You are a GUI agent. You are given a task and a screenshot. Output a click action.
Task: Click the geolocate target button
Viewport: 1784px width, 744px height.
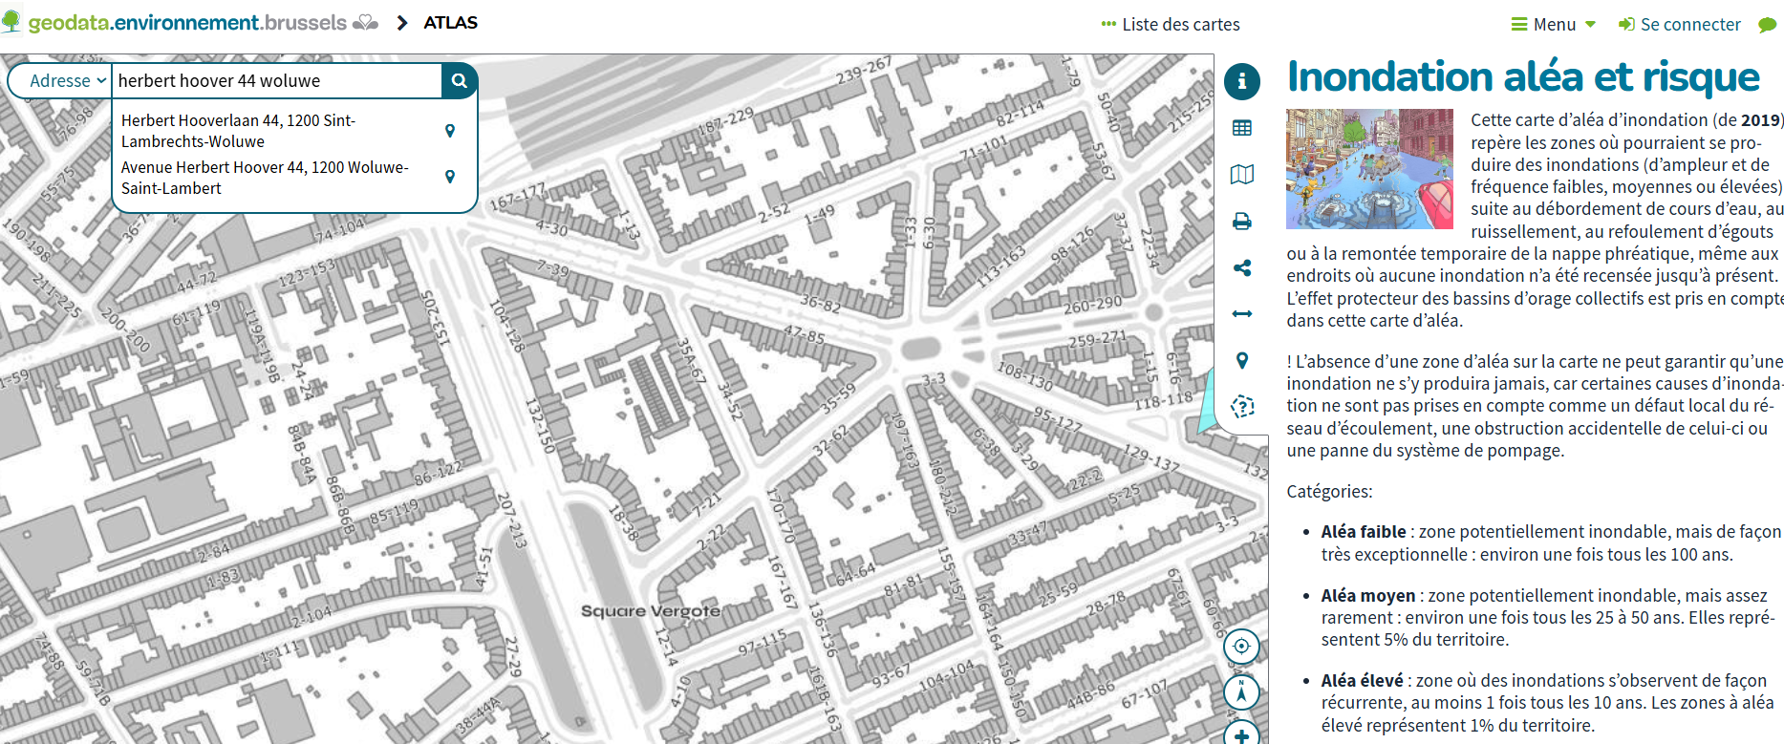pyautogui.click(x=1240, y=647)
